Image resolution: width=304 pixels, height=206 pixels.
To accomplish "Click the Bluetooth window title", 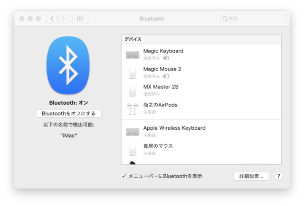I will click(152, 19).
